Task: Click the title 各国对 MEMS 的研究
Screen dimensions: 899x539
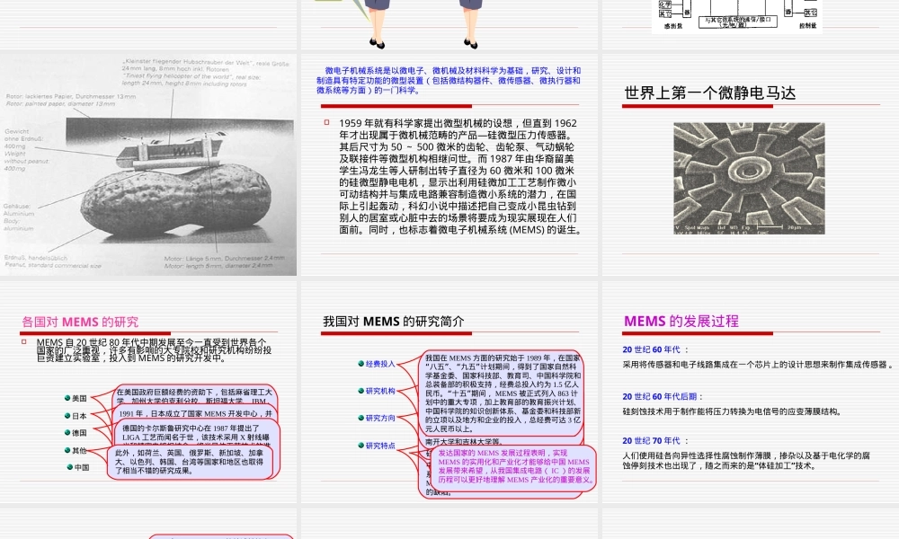Action: click(80, 322)
